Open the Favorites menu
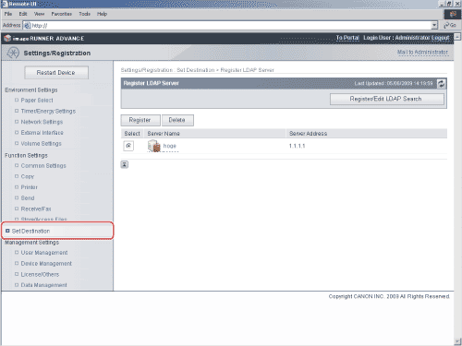462x346 pixels. 61,14
